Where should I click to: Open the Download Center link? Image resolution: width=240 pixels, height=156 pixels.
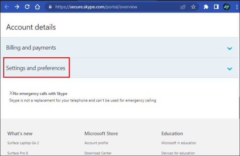98,153
